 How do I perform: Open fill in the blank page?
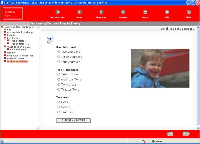click(18, 50)
